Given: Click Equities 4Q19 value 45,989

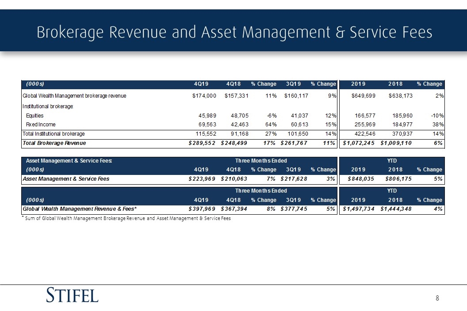Looking at the screenshot, I should [207, 115].
